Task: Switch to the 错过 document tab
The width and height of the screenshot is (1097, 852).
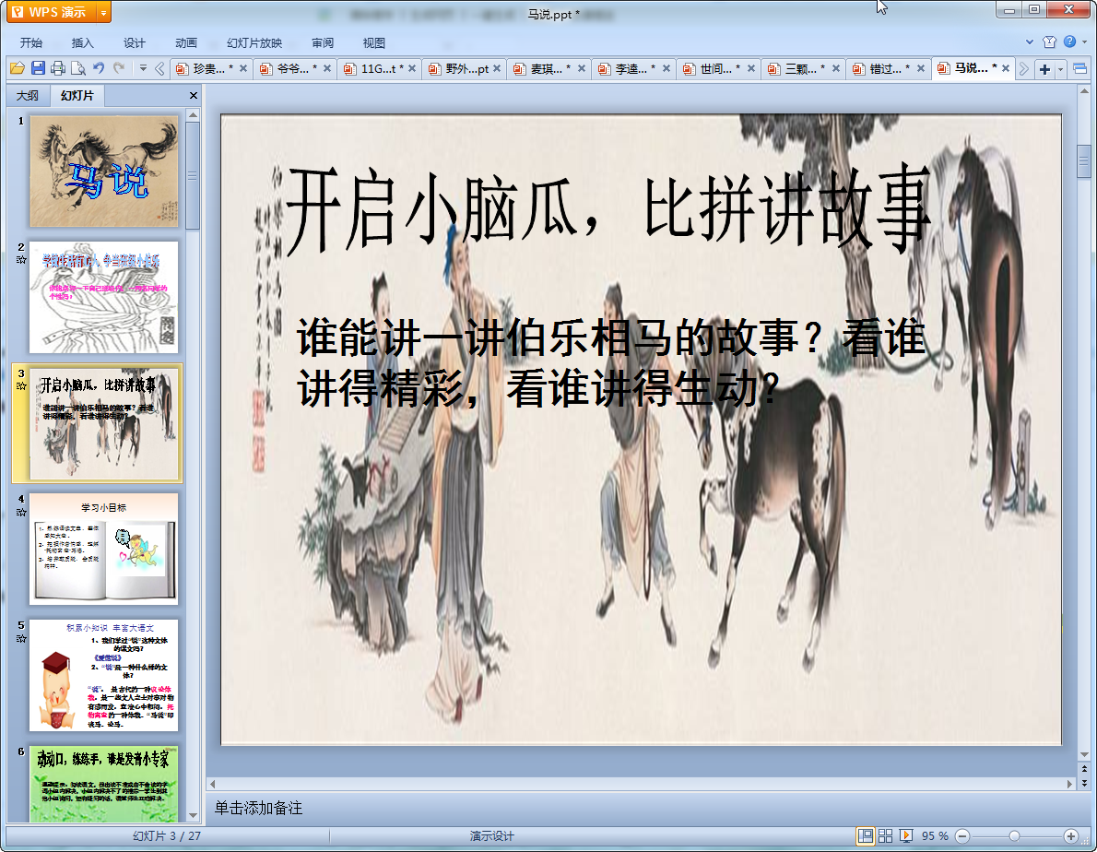Action: (888, 68)
